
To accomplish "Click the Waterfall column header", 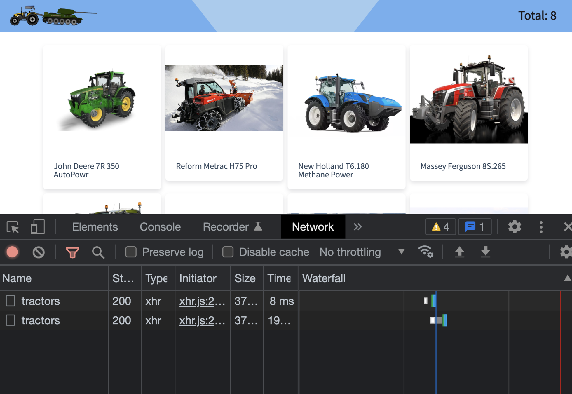I will [435, 278].
